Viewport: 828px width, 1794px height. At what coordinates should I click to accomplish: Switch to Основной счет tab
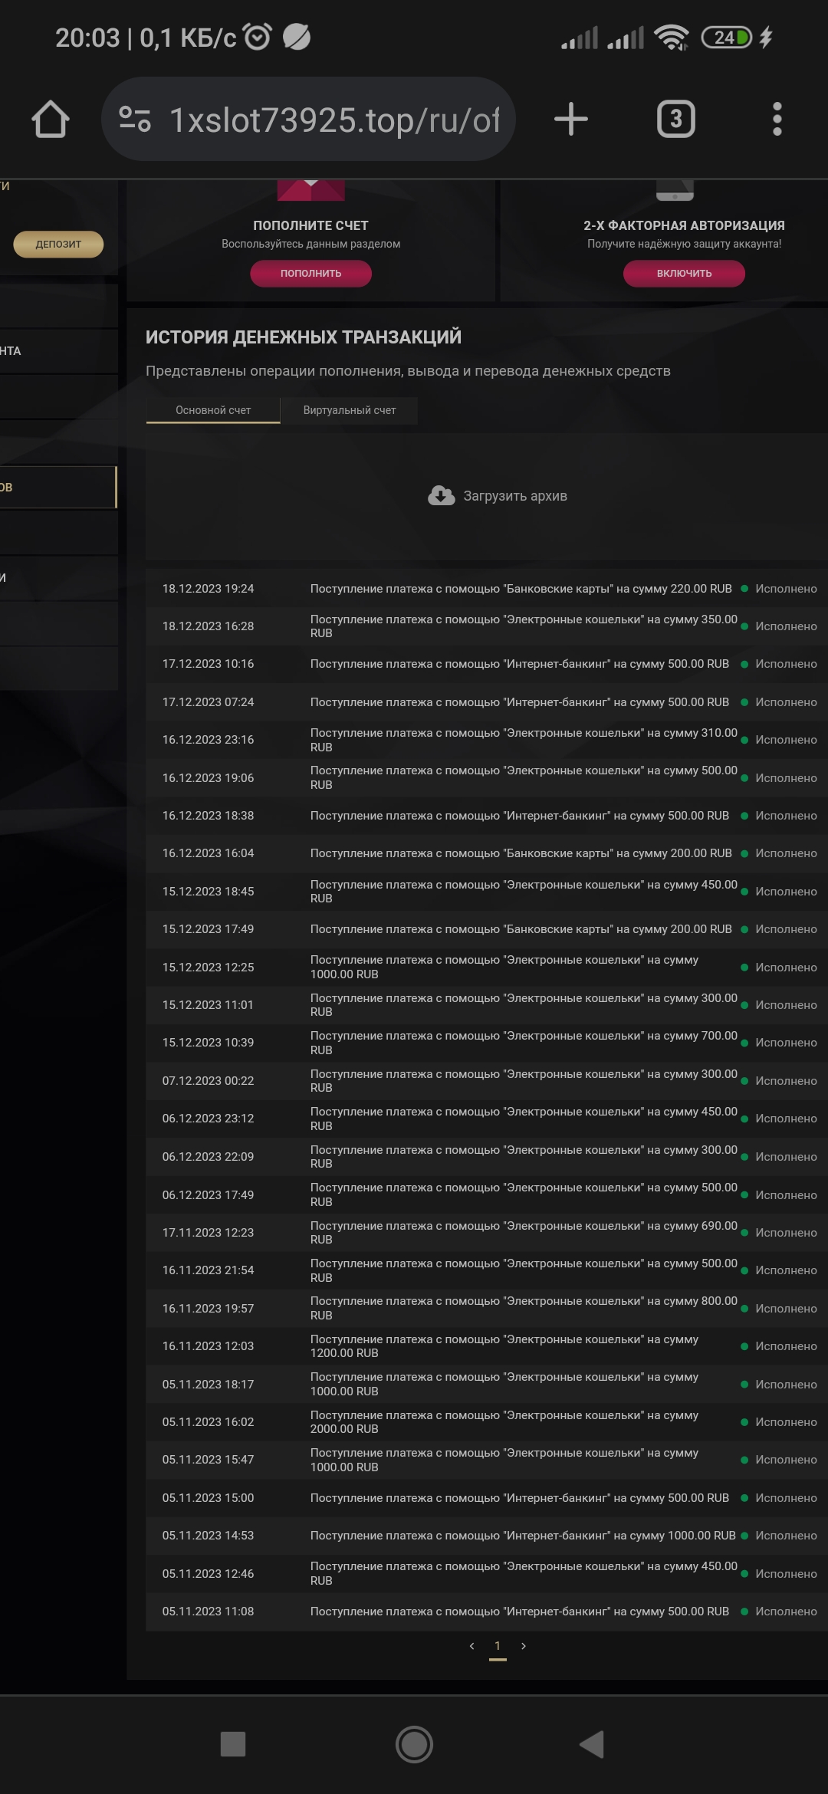(213, 410)
